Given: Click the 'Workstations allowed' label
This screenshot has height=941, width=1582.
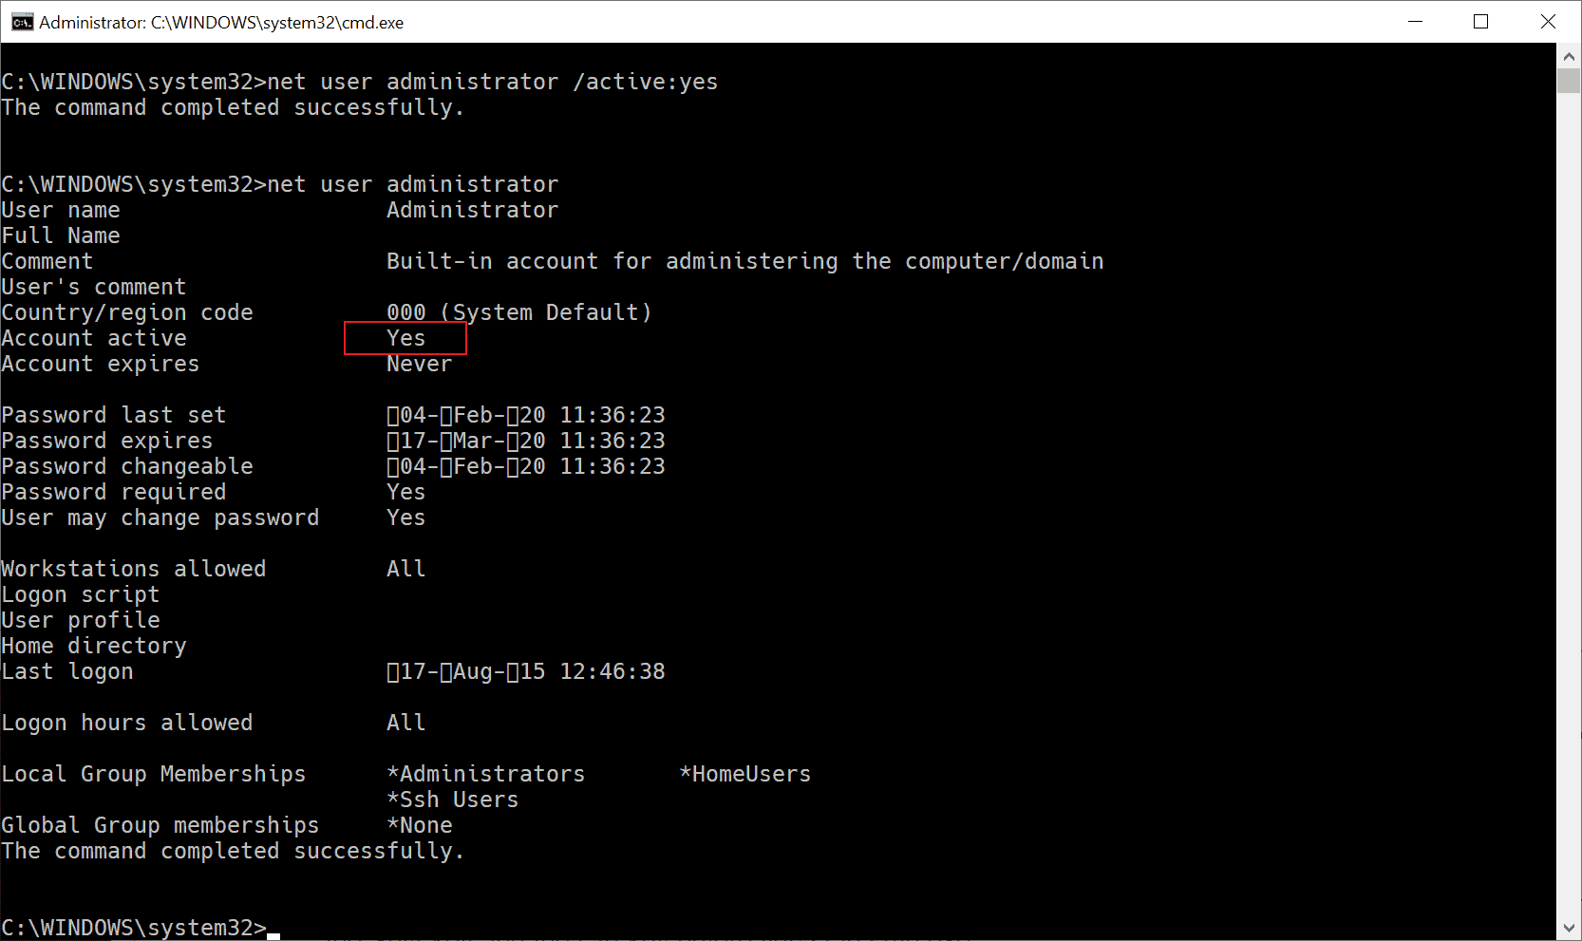Looking at the screenshot, I should (x=134, y=569).
